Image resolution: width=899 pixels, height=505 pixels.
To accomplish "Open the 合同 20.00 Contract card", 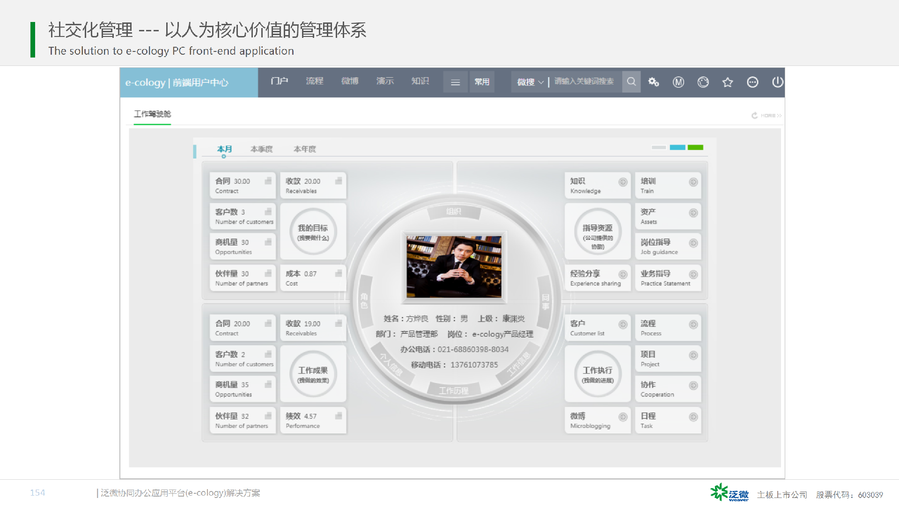I will [x=243, y=328].
